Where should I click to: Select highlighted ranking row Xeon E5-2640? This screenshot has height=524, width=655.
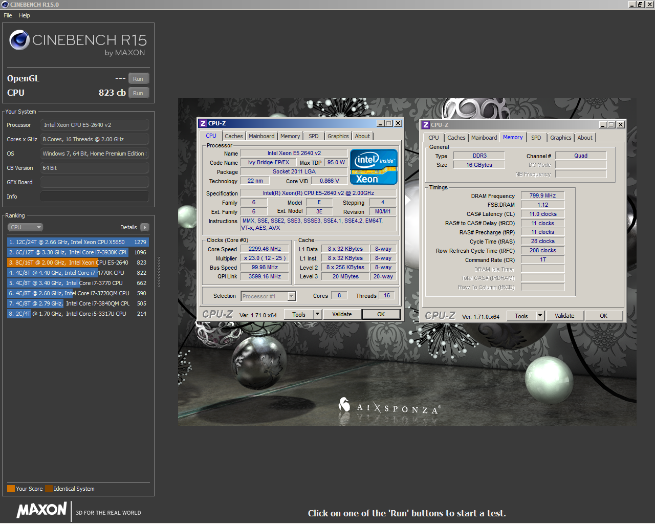(78, 263)
